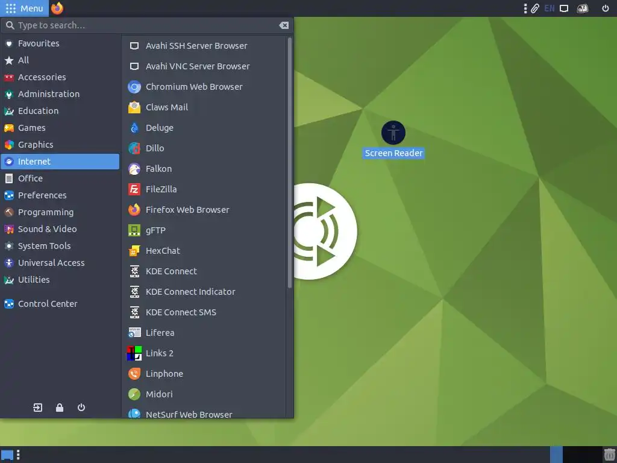617x463 pixels.
Task: Select the highlighted Internet category
Action: click(x=60, y=162)
